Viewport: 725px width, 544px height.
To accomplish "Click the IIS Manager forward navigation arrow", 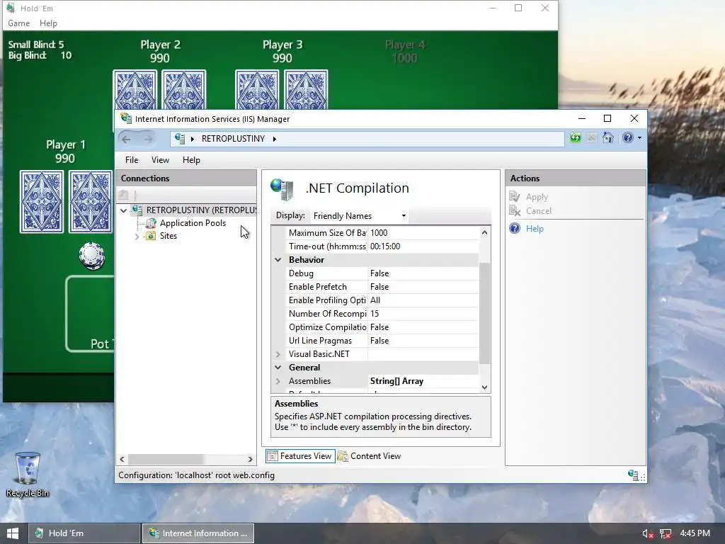I will point(147,139).
